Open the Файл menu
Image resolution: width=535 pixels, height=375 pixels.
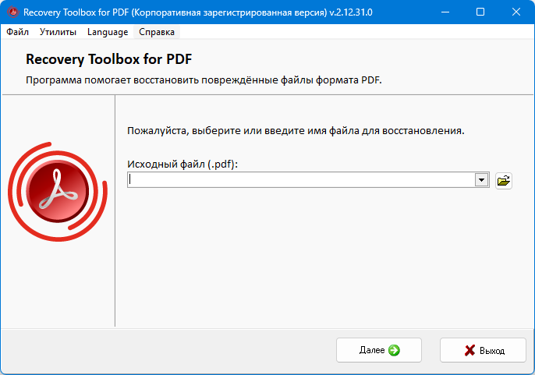pyautogui.click(x=17, y=32)
